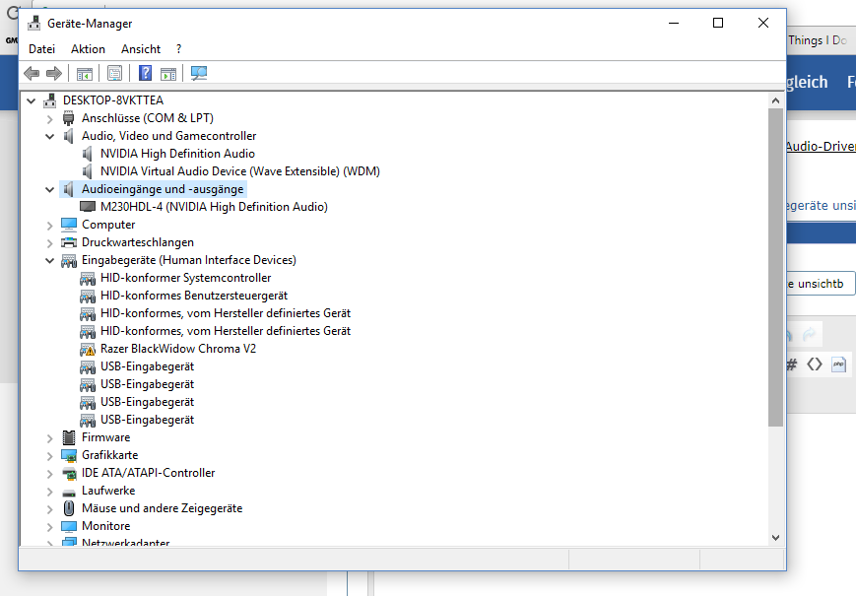Expand the Monitore node
This screenshot has height=596, width=856.
pyautogui.click(x=49, y=527)
